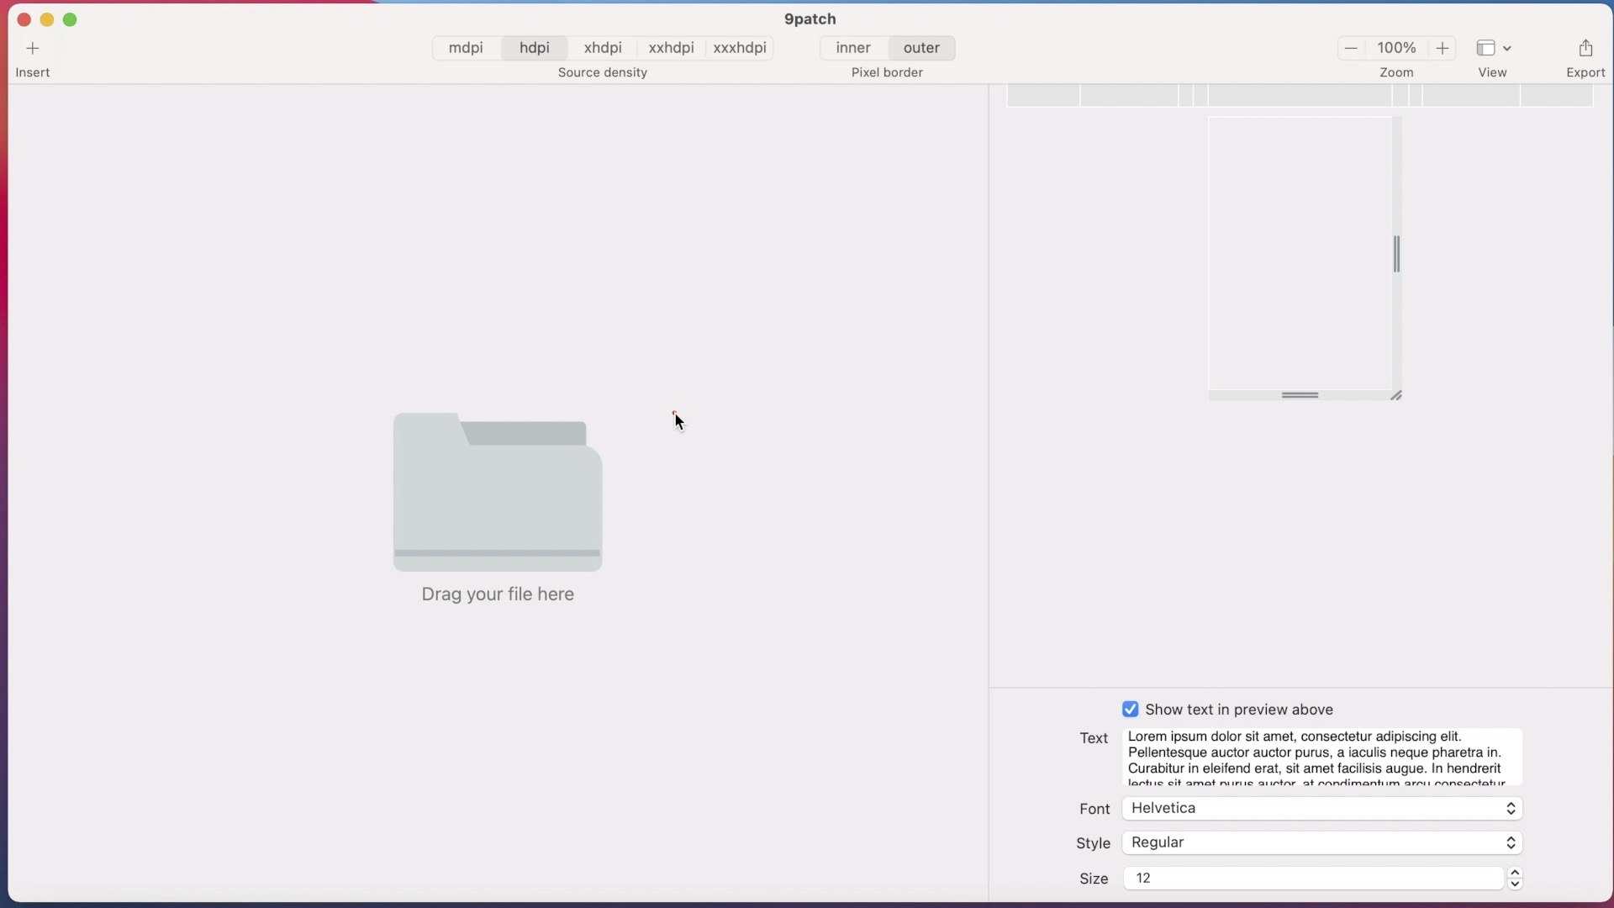Image resolution: width=1614 pixels, height=908 pixels.
Task: Select outer pixel border option
Action: coord(921,48)
